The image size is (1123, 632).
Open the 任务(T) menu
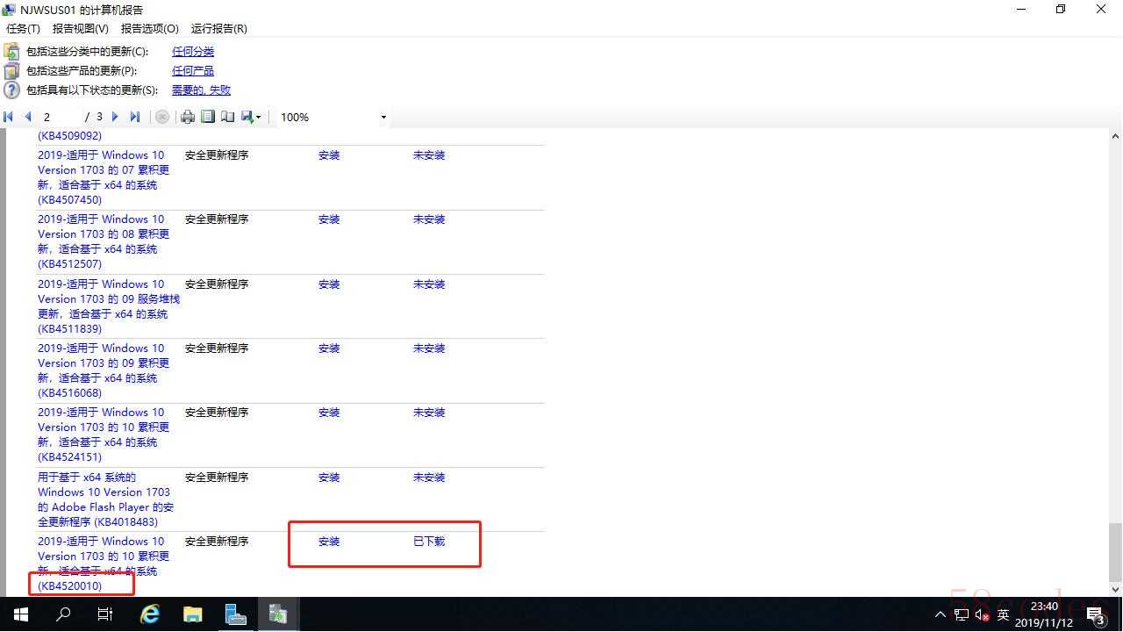pyautogui.click(x=23, y=29)
